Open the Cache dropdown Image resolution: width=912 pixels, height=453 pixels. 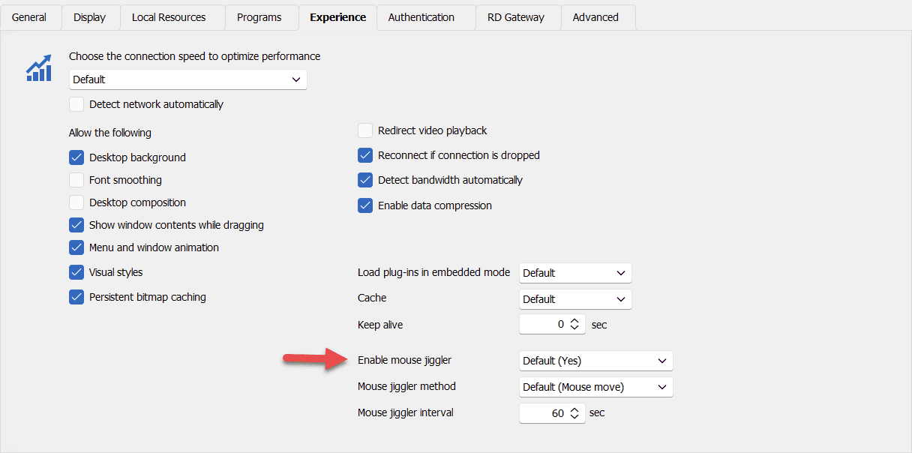575,299
